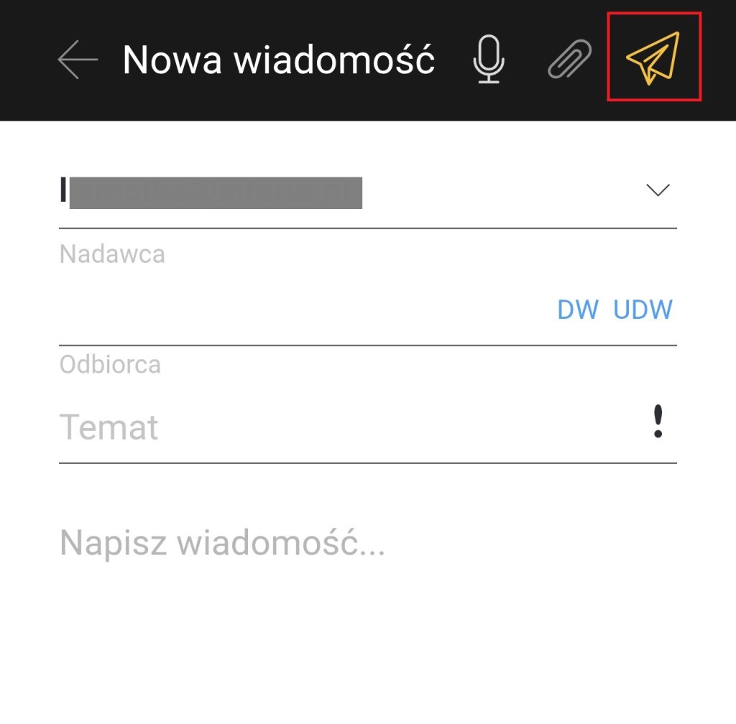Click into the Napisz wiadomość body
The image size is (736, 724).
pyautogui.click(x=223, y=542)
